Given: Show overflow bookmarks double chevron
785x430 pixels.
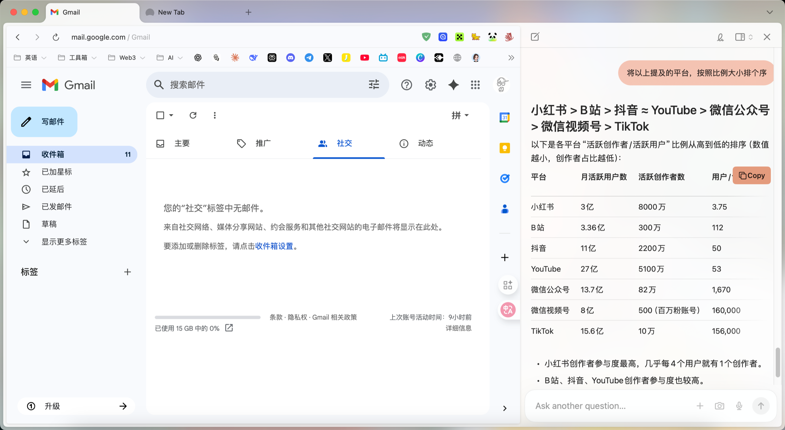Looking at the screenshot, I should pos(511,58).
